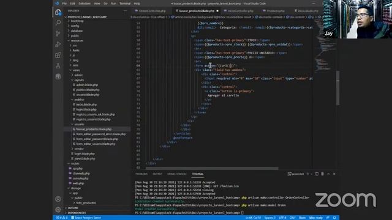The width and height of the screenshot is (392, 220).
Task: Expand the OUTLINE section
Action: [73, 208]
